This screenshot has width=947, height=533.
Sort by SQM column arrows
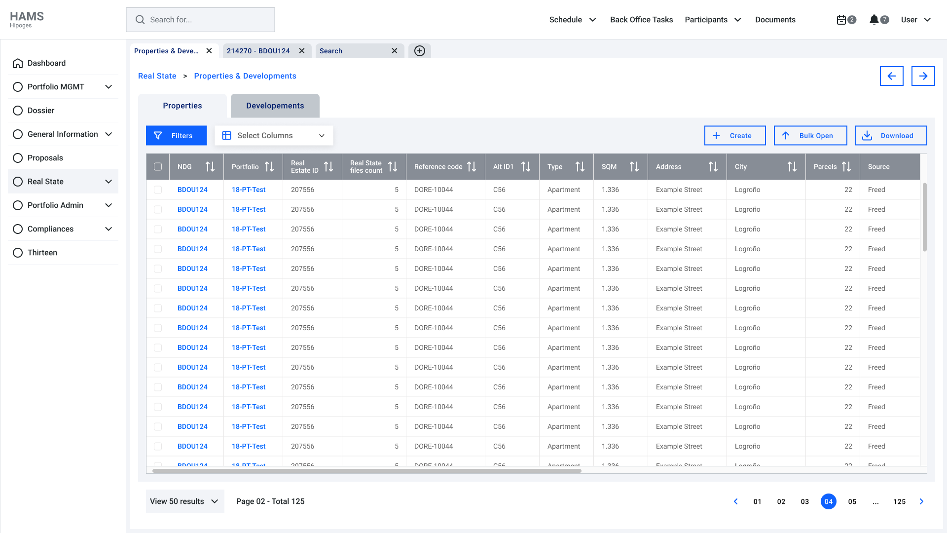634,167
